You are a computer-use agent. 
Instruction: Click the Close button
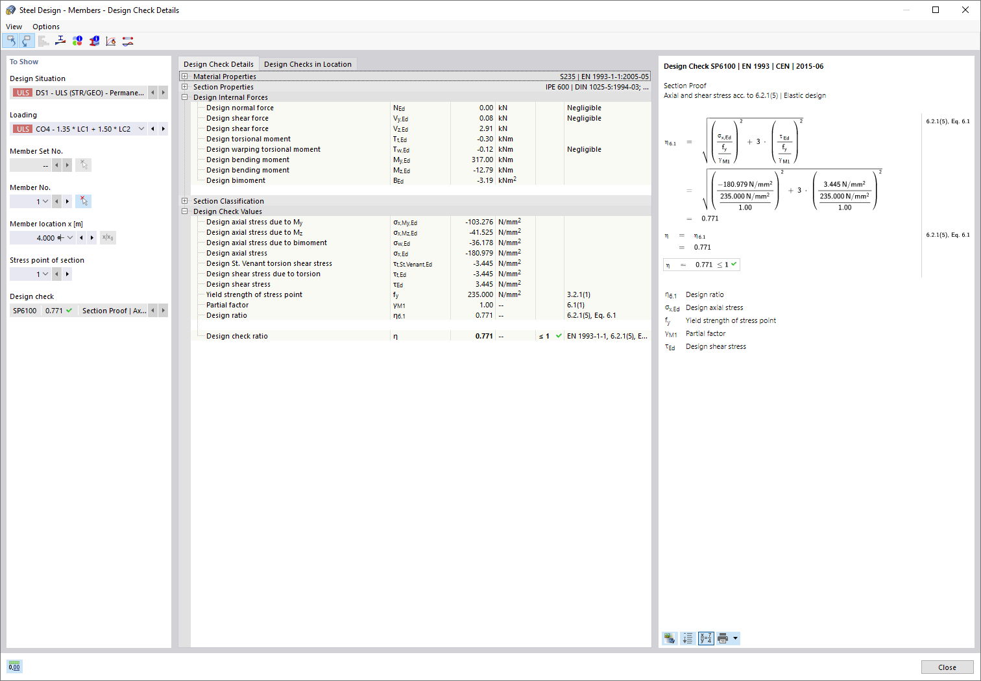(947, 667)
